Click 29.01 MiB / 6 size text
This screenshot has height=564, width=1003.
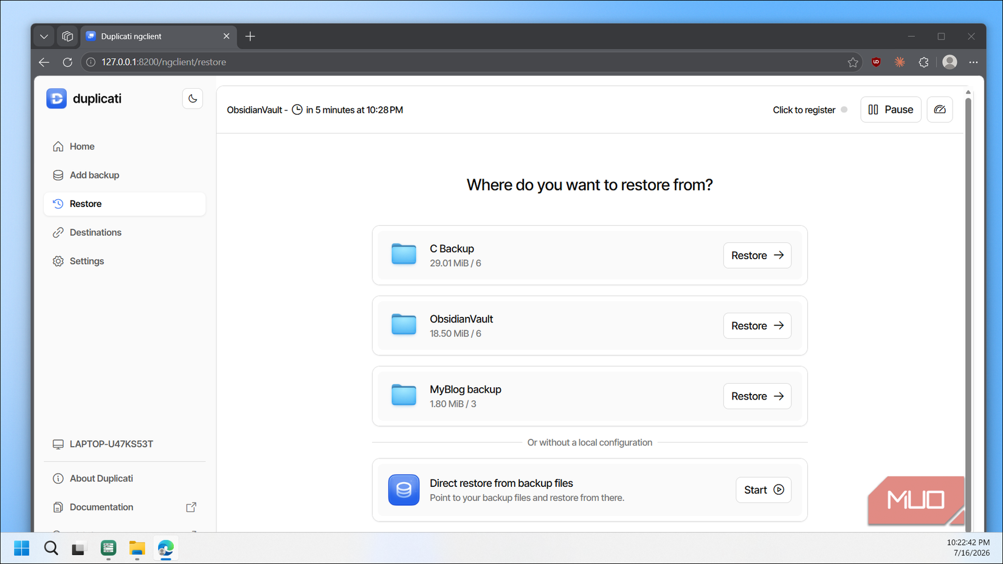click(x=455, y=263)
